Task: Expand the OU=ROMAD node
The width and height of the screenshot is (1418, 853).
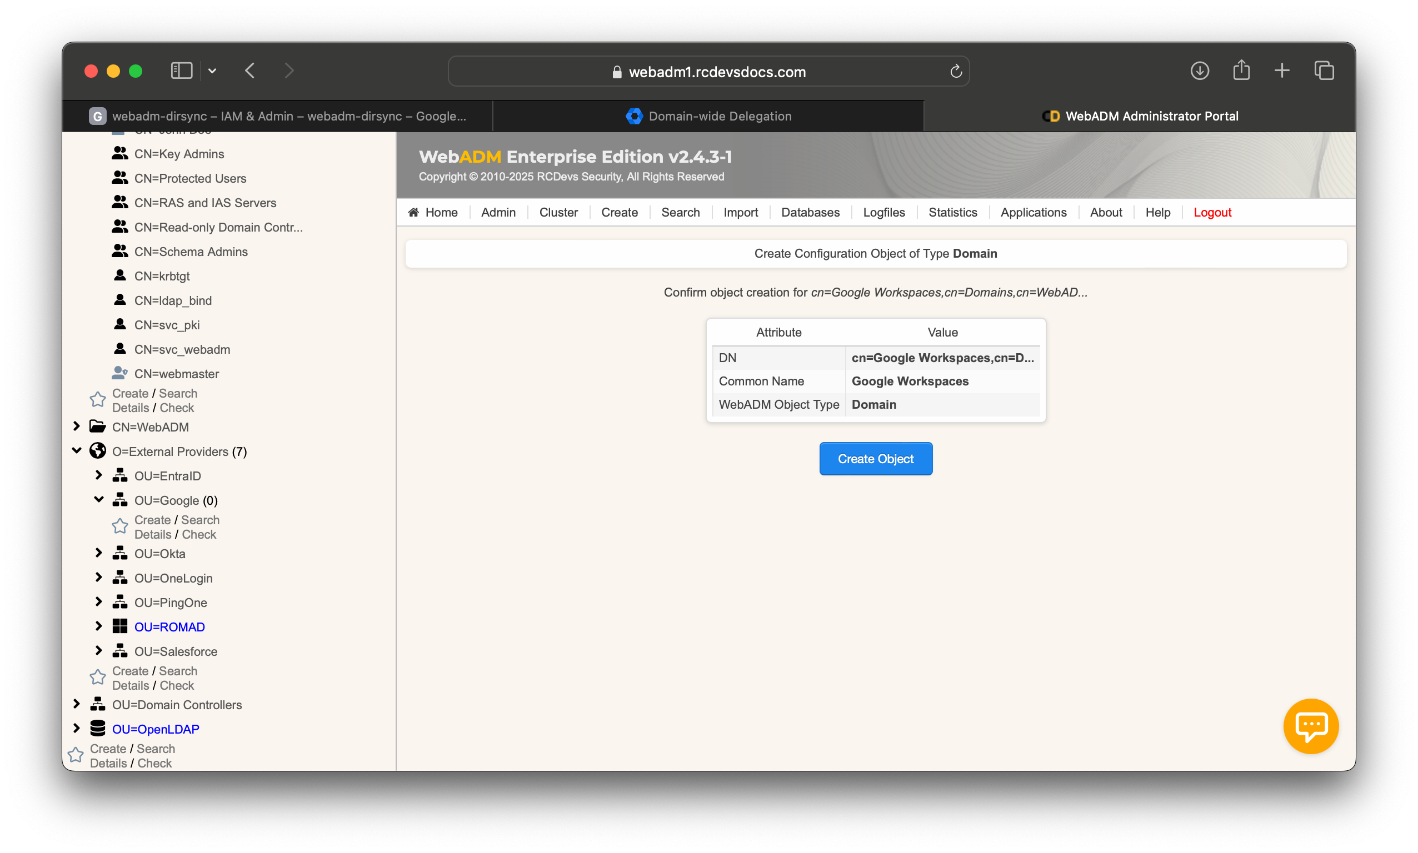Action: [x=99, y=626]
